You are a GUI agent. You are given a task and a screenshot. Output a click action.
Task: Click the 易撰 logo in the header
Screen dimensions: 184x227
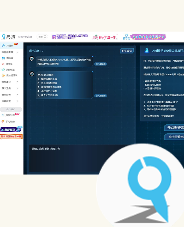coord(8,37)
